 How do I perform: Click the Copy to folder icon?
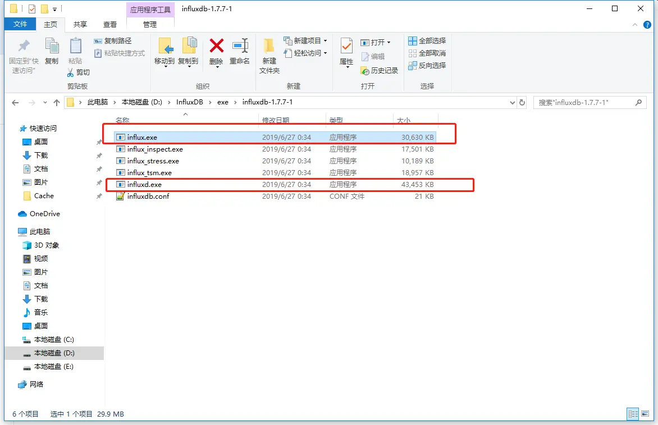[189, 46]
